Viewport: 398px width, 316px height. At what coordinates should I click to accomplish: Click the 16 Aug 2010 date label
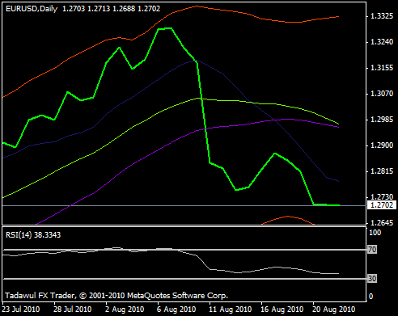coord(282,309)
